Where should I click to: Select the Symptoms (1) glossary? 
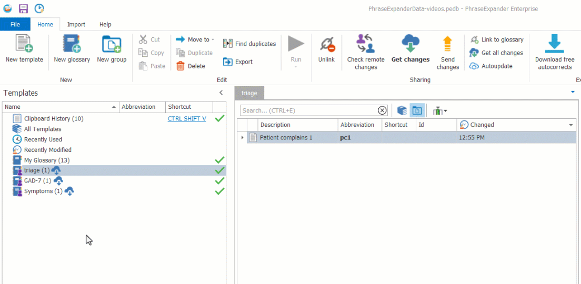click(43, 191)
